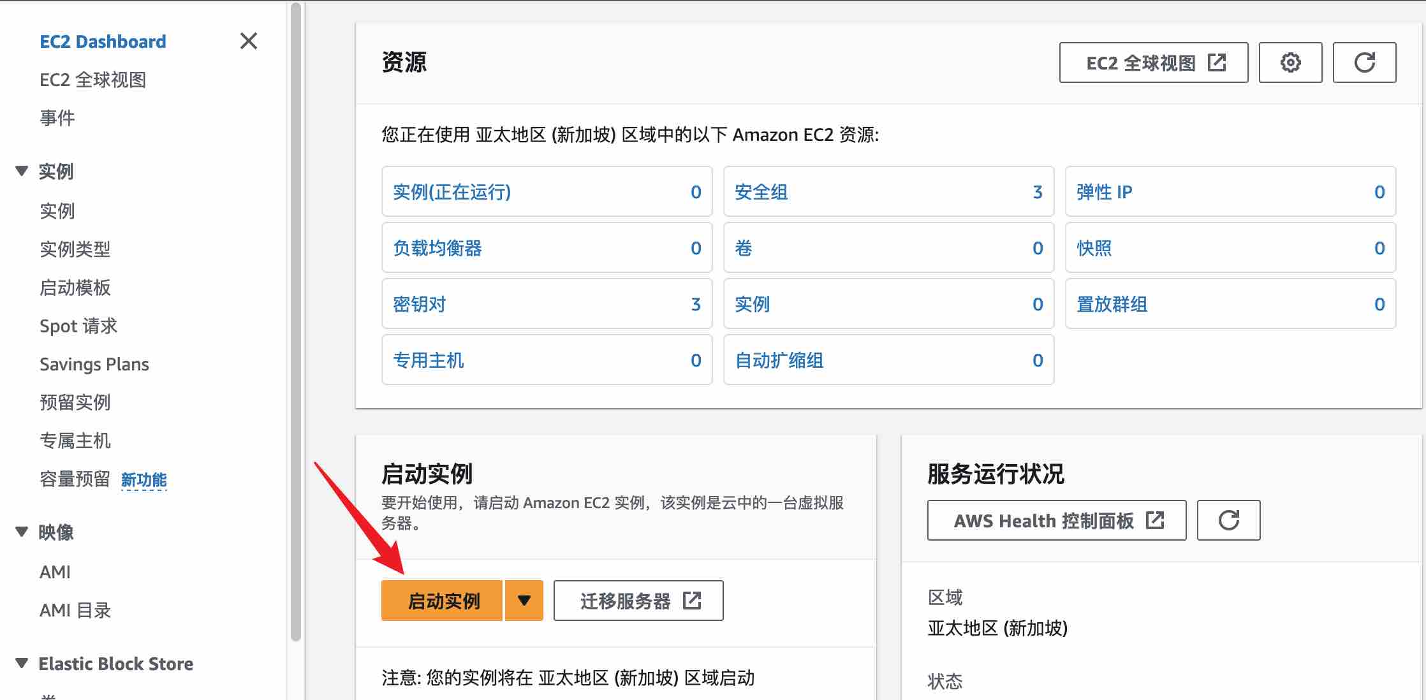Open 负载均衡器 resource link
The height and width of the screenshot is (700, 1426).
(x=437, y=248)
